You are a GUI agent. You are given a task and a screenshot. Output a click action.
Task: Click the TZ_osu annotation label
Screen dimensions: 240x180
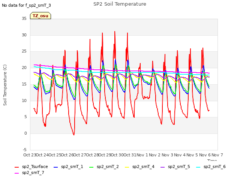point(40,16)
